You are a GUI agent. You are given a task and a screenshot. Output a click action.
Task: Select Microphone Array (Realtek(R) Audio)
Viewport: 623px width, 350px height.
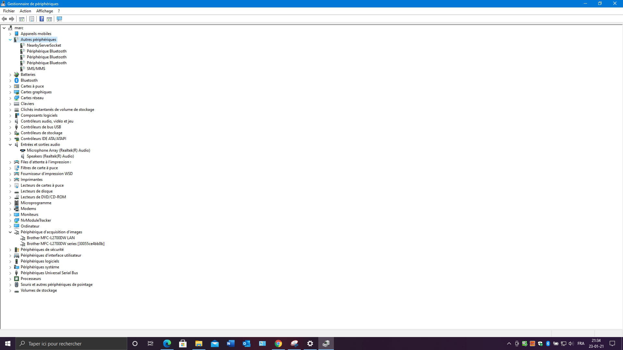58,150
